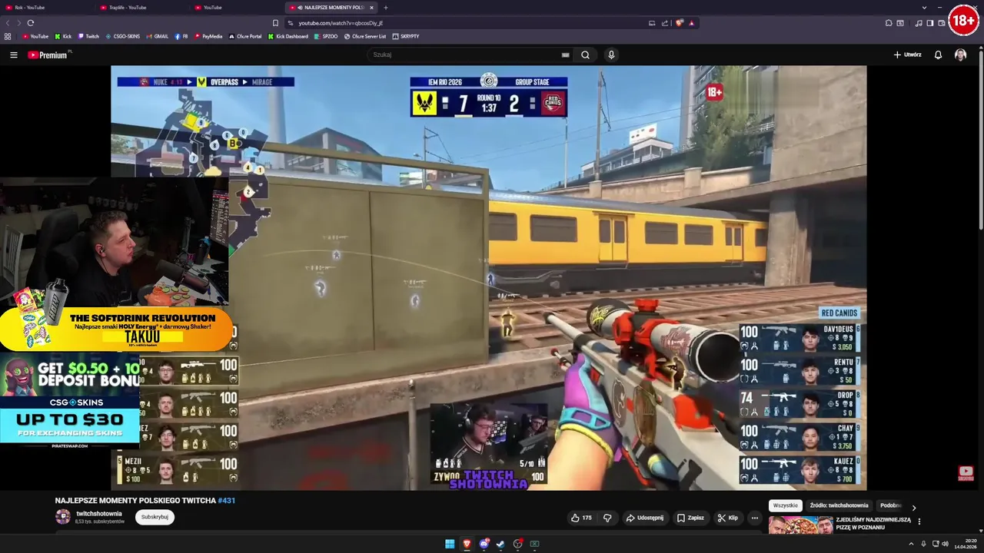Switch to the plain YouTube tab
This screenshot has height=553, width=984.
click(235, 8)
